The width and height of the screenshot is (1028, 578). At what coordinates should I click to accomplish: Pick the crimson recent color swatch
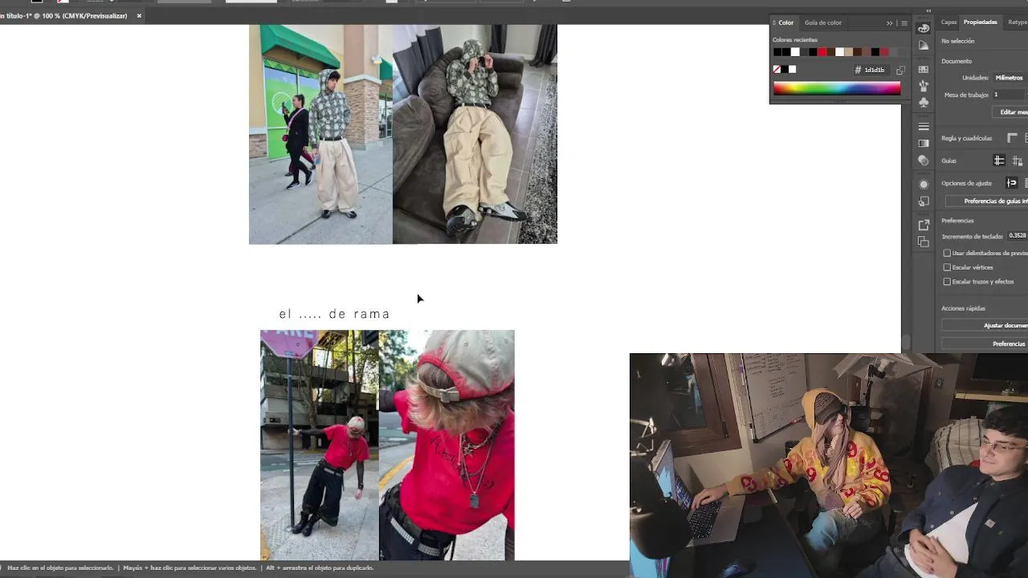pyautogui.click(x=884, y=52)
